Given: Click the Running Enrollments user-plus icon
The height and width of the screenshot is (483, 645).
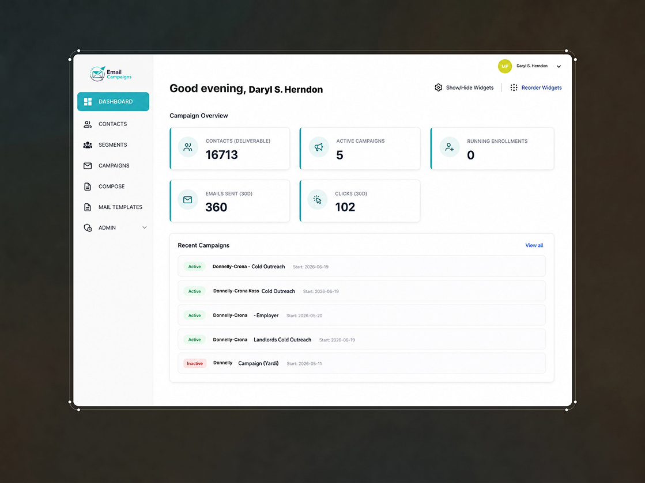Looking at the screenshot, I should pos(450,147).
